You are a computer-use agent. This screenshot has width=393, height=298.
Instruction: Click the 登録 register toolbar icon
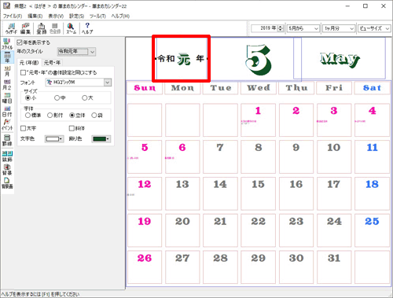click(42, 28)
